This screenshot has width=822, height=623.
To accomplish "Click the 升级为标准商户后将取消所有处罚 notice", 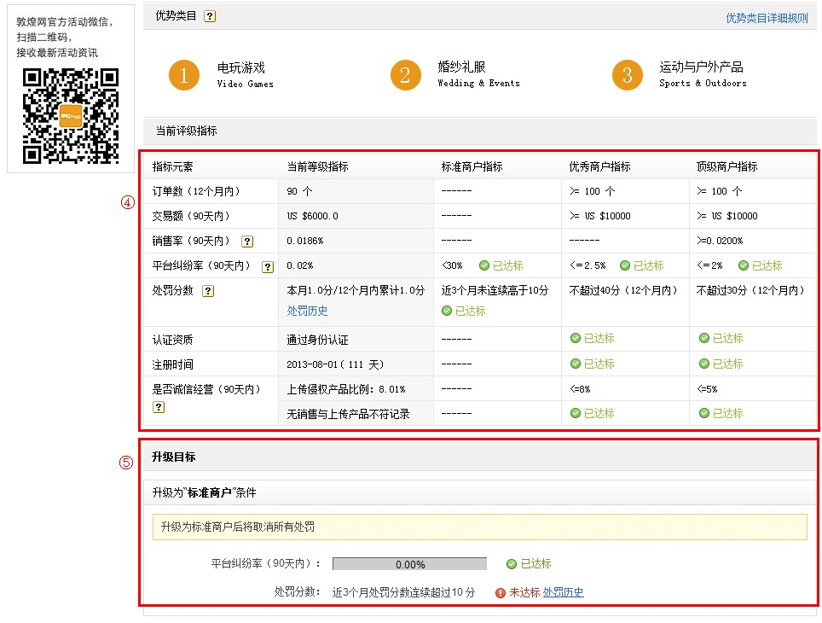I will click(478, 527).
